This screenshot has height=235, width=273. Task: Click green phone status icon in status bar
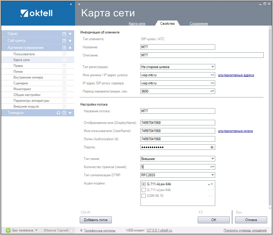(8, 230)
